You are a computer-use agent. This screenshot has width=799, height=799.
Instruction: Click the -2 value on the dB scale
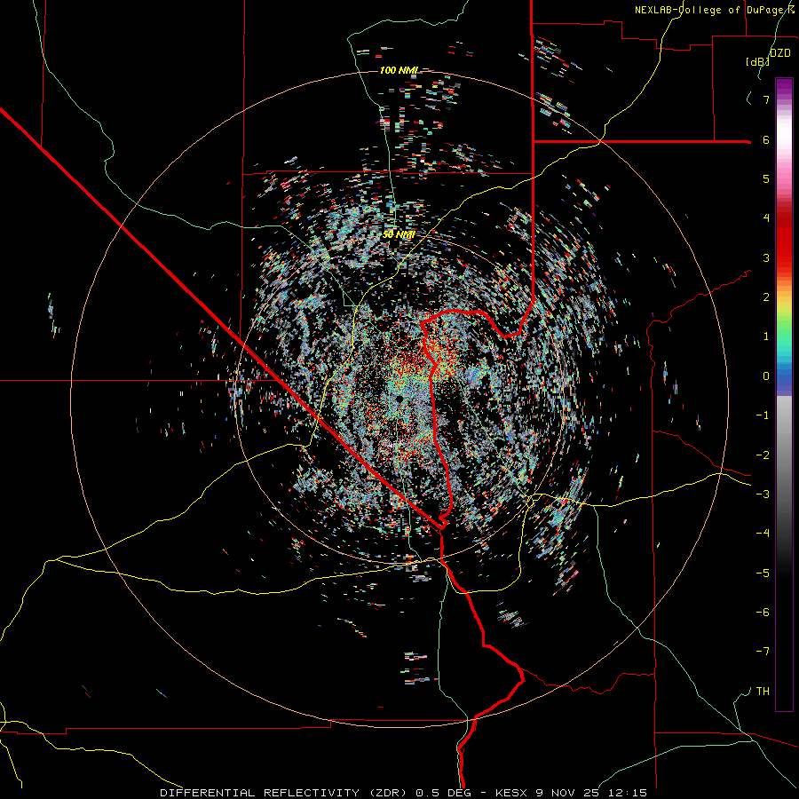point(763,455)
